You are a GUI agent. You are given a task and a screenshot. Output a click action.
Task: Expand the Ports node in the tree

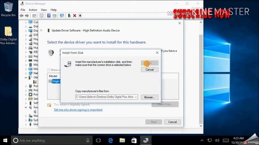tap(26, 86)
